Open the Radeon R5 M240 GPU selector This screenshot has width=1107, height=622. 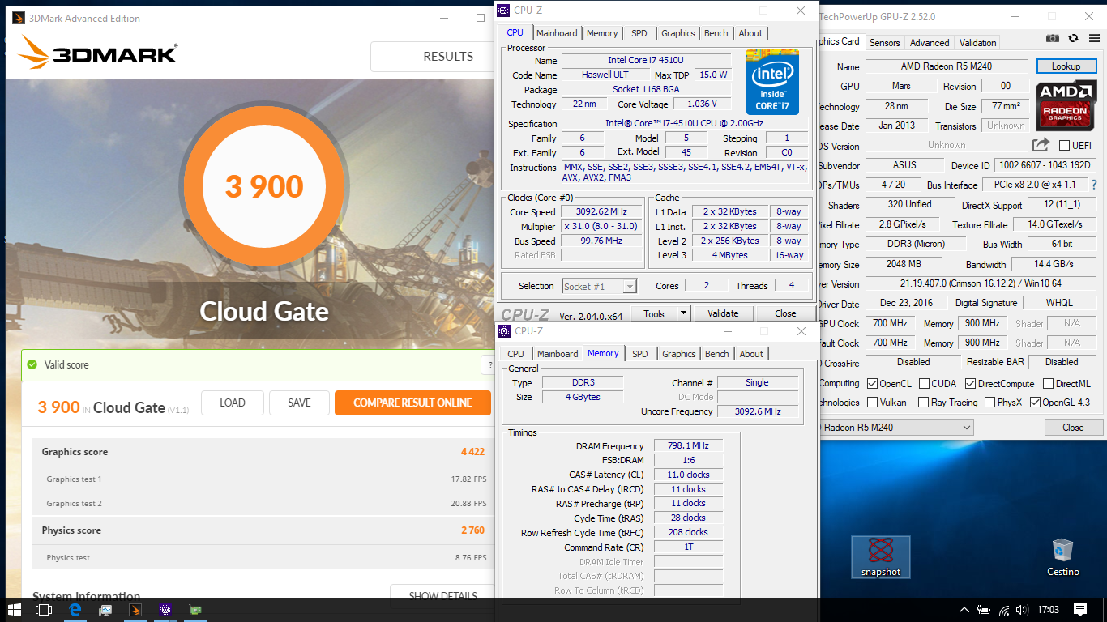coord(895,427)
